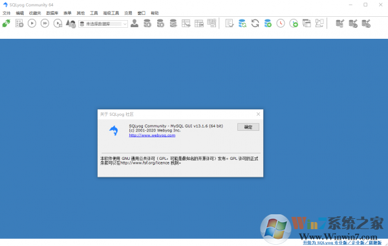
Task: Open the user manager person icon
Action: click(135, 23)
